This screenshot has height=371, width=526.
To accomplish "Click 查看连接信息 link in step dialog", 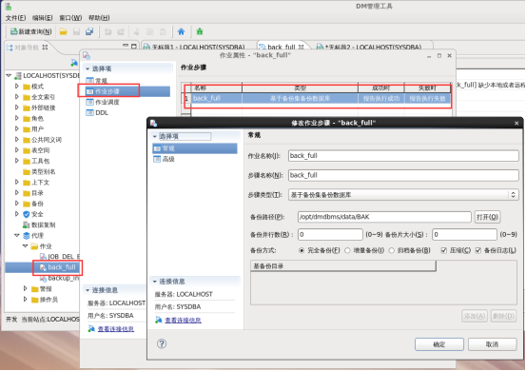I will pyautogui.click(x=183, y=320).
